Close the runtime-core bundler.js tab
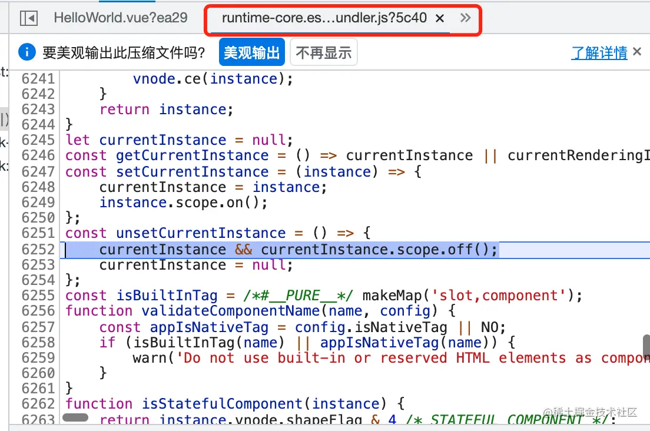This screenshot has width=650, height=431. tap(440, 18)
